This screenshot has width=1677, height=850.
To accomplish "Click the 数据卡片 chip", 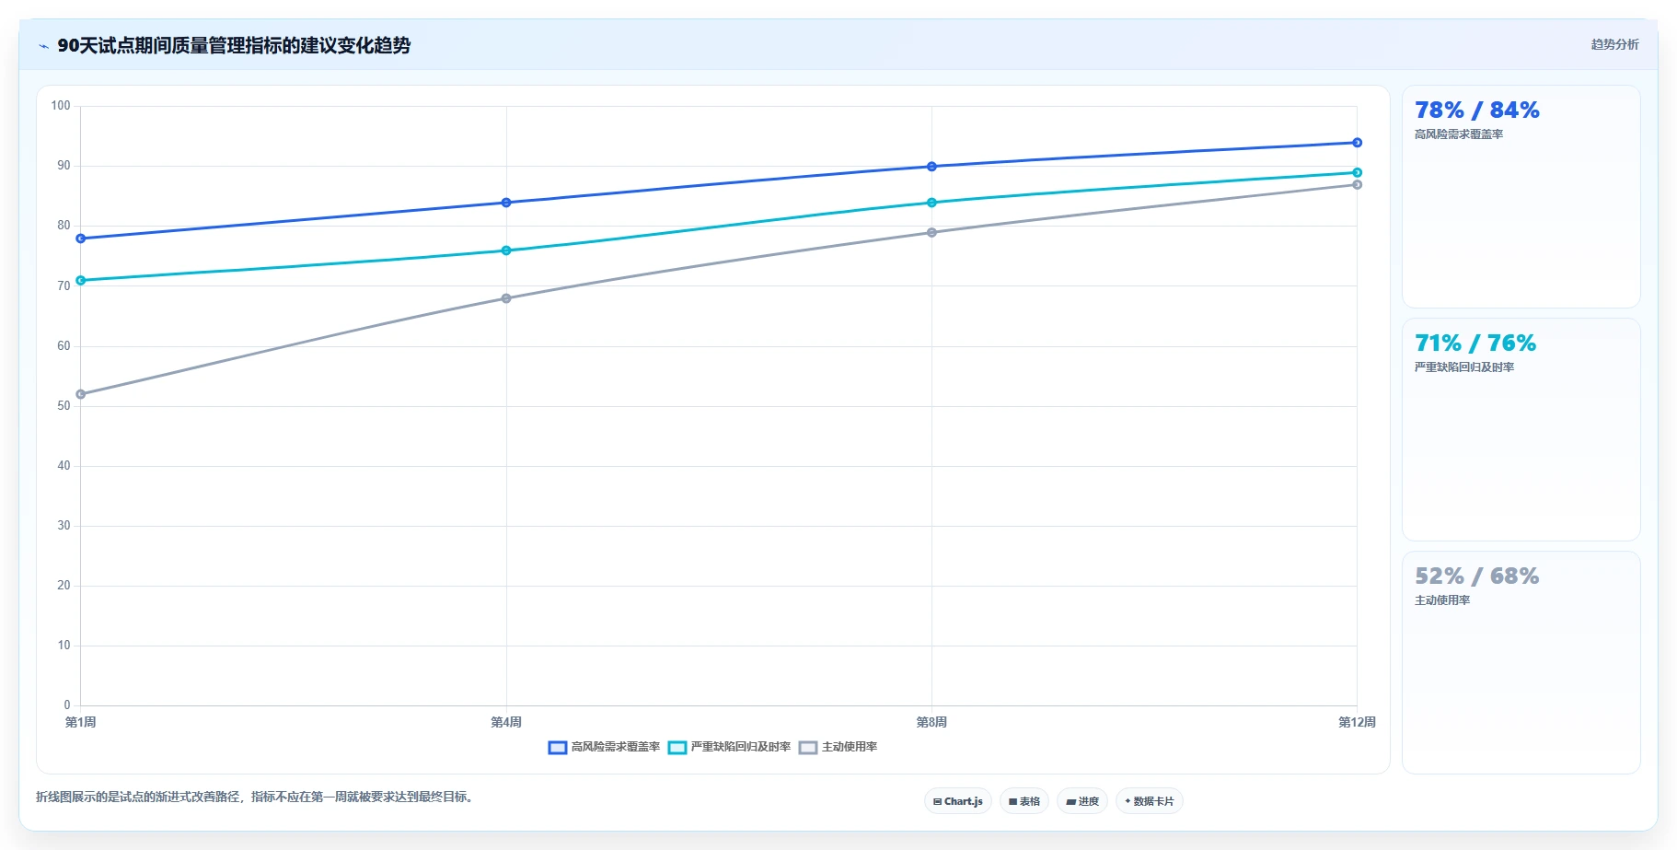I will click(x=1149, y=801).
